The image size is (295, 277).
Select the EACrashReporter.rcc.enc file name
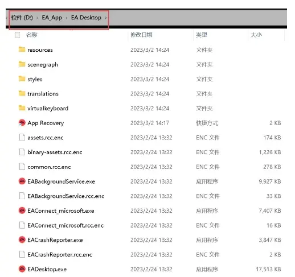coord(60,254)
